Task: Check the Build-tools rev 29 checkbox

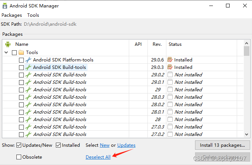Action: coord(21,90)
